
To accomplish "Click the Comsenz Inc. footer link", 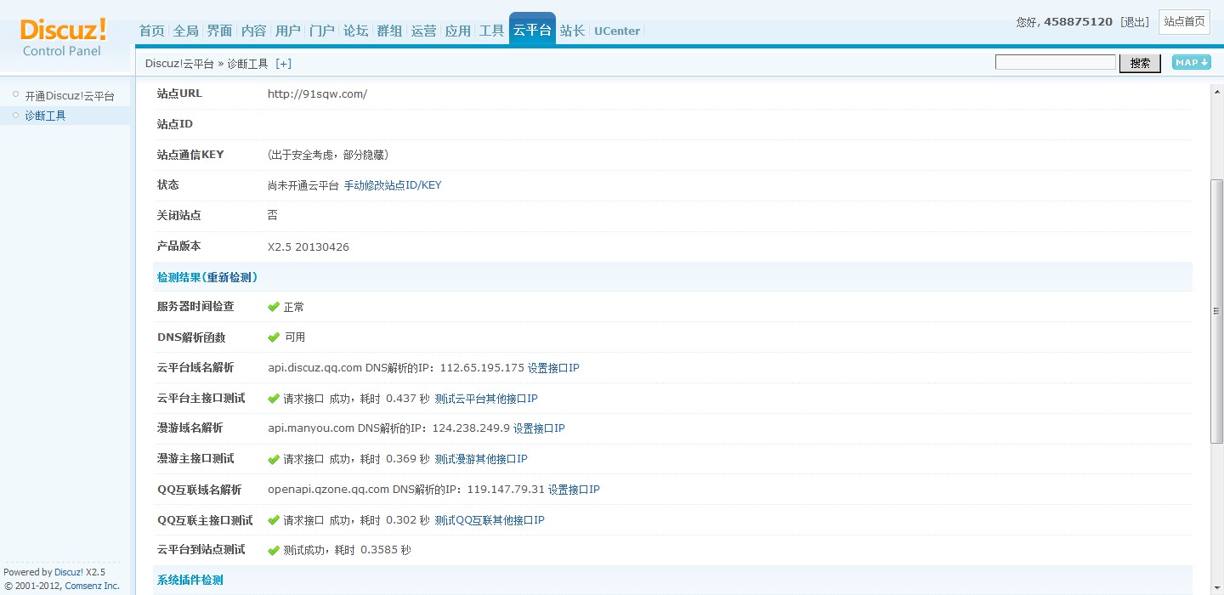I will click(x=93, y=586).
